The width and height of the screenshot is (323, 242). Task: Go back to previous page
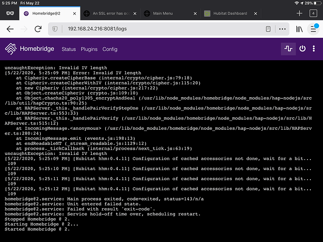coord(10,29)
